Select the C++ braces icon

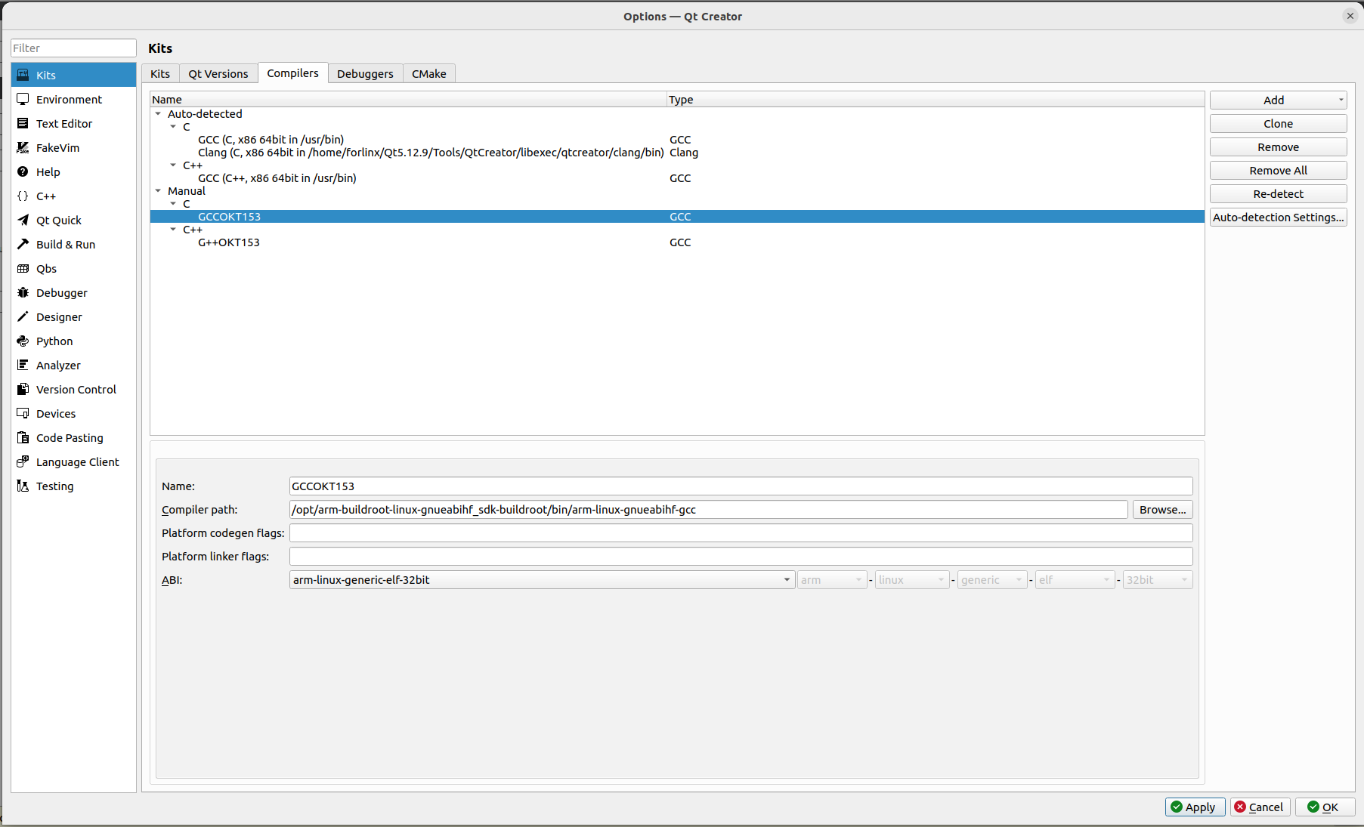tap(23, 196)
